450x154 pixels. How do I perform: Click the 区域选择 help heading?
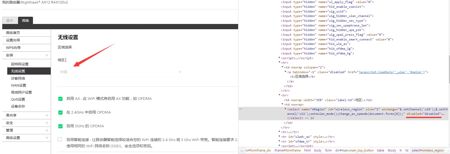(x=65, y=47)
